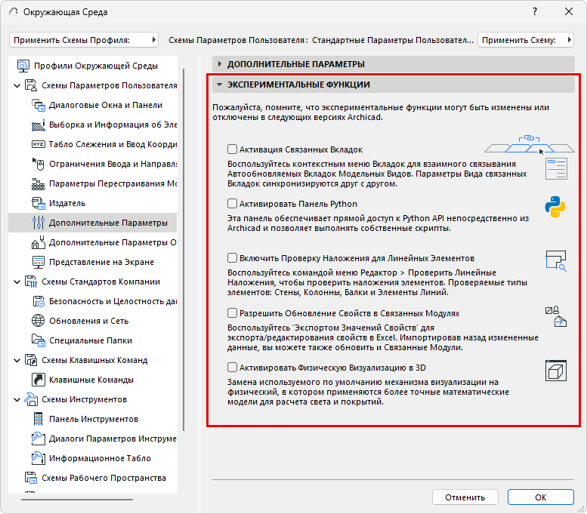Click the Табло Слежения XYZ icon

(39, 144)
